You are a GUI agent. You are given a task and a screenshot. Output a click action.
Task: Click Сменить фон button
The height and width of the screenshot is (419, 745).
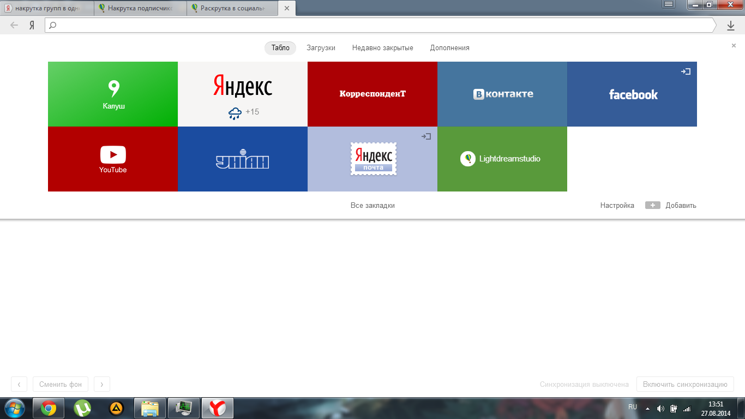[x=61, y=384]
